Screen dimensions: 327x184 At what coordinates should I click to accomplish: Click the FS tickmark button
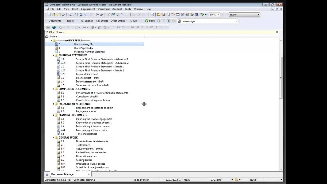123,27
